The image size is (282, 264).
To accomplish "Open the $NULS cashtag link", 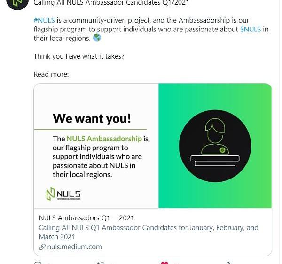I will click(x=250, y=30).
